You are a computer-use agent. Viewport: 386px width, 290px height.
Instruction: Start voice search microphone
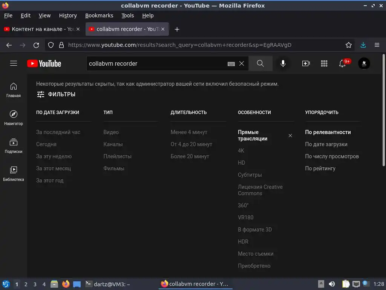(283, 63)
